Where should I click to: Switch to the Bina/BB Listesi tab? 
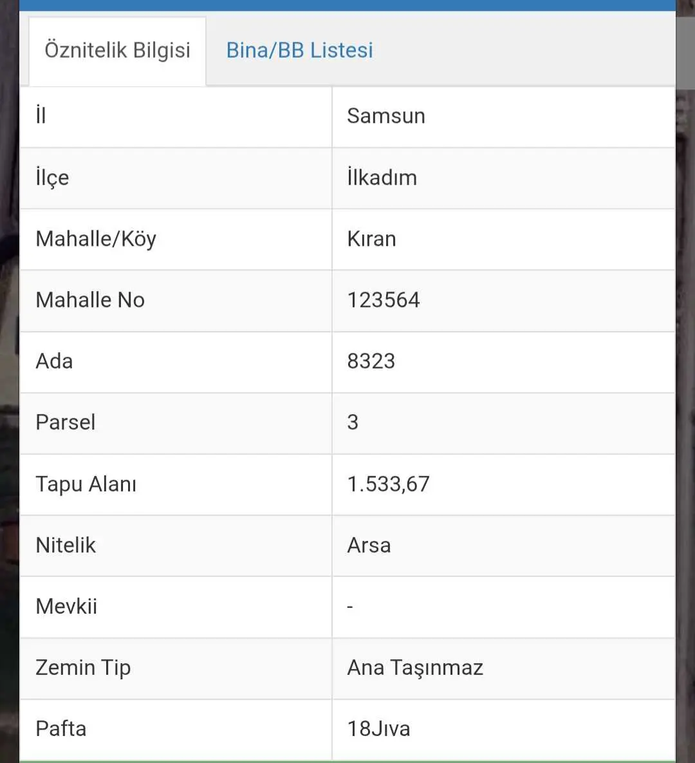click(300, 51)
